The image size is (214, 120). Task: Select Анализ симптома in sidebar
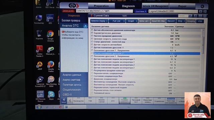(71, 80)
